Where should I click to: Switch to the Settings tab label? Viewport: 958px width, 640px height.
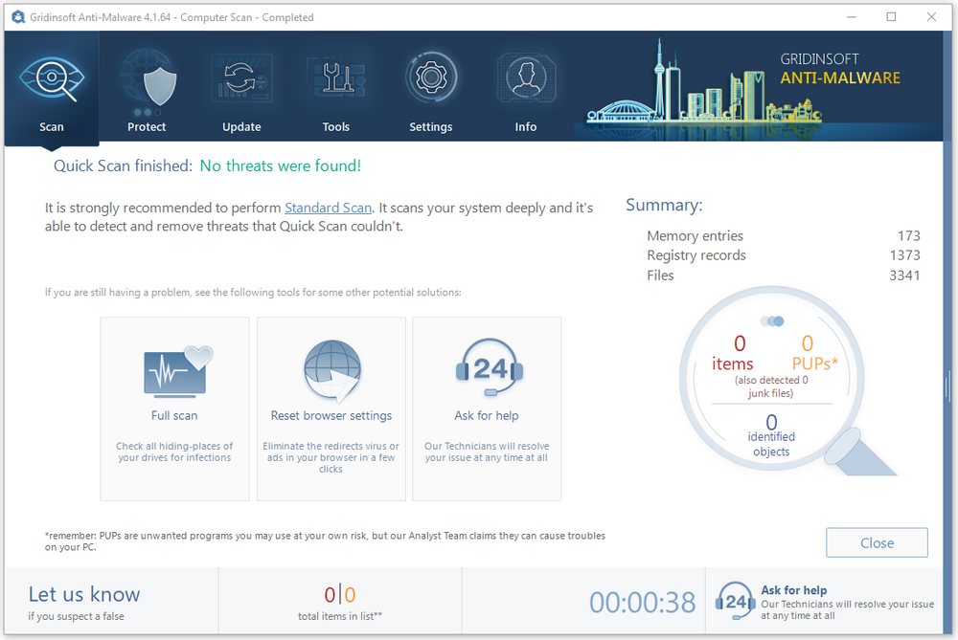(431, 127)
